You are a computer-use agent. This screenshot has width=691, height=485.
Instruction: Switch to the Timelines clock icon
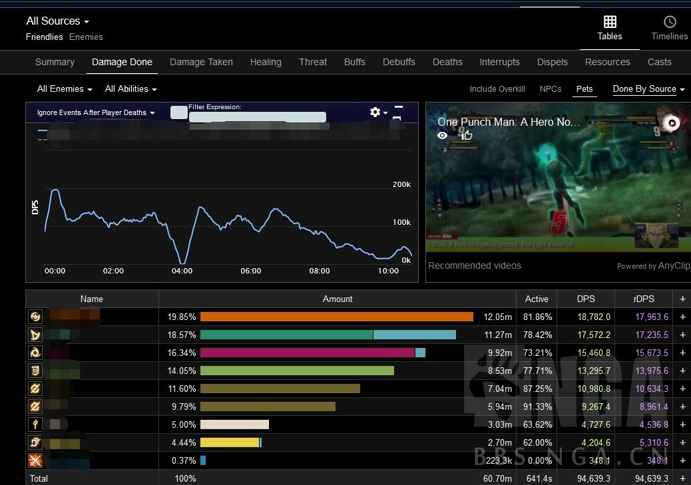click(670, 22)
